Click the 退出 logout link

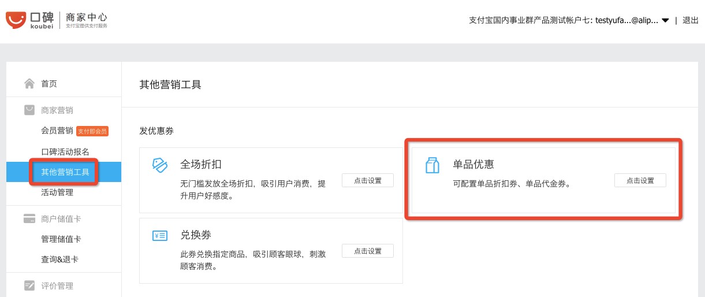pos(691,20)
